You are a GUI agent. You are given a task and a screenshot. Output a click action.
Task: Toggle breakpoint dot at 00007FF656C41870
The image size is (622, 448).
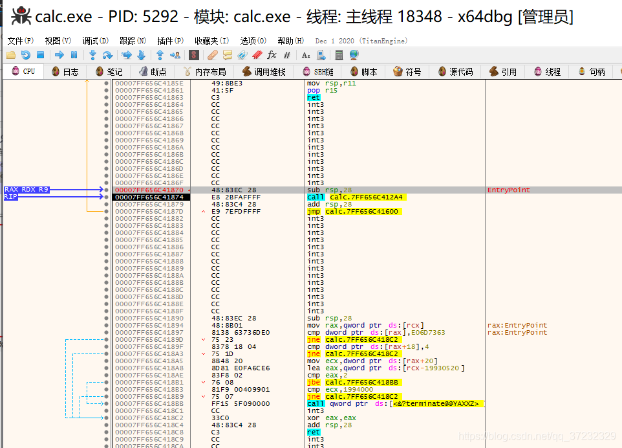click(106, 190)
